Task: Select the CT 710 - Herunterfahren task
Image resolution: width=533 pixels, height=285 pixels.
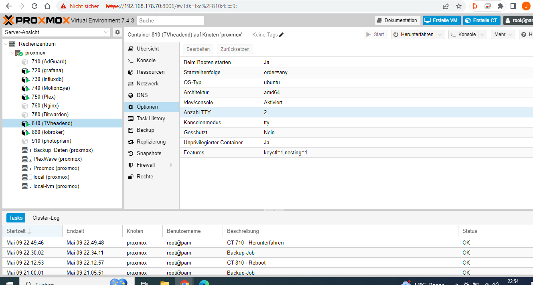Action: click(x=268, y=243)
